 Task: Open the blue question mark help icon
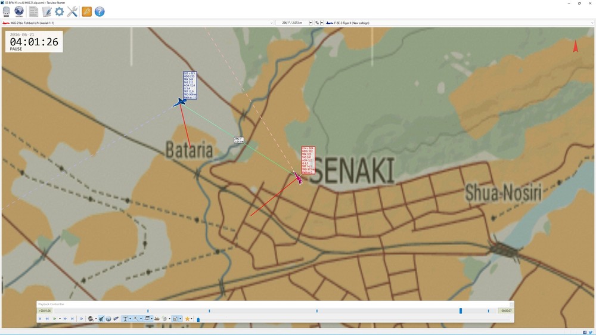[100, 12]
